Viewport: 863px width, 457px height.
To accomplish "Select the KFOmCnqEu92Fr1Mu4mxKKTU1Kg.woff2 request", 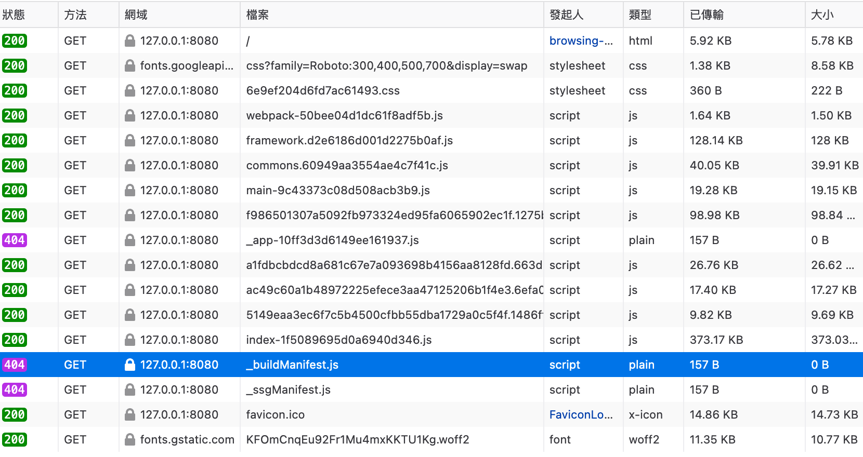I will tap(358, 439).
